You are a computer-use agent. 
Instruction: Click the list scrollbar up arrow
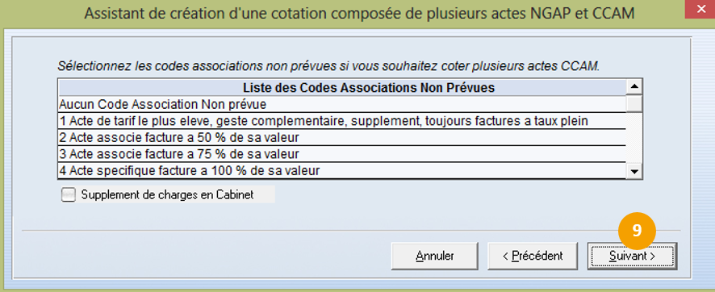[x=634, y=86]
